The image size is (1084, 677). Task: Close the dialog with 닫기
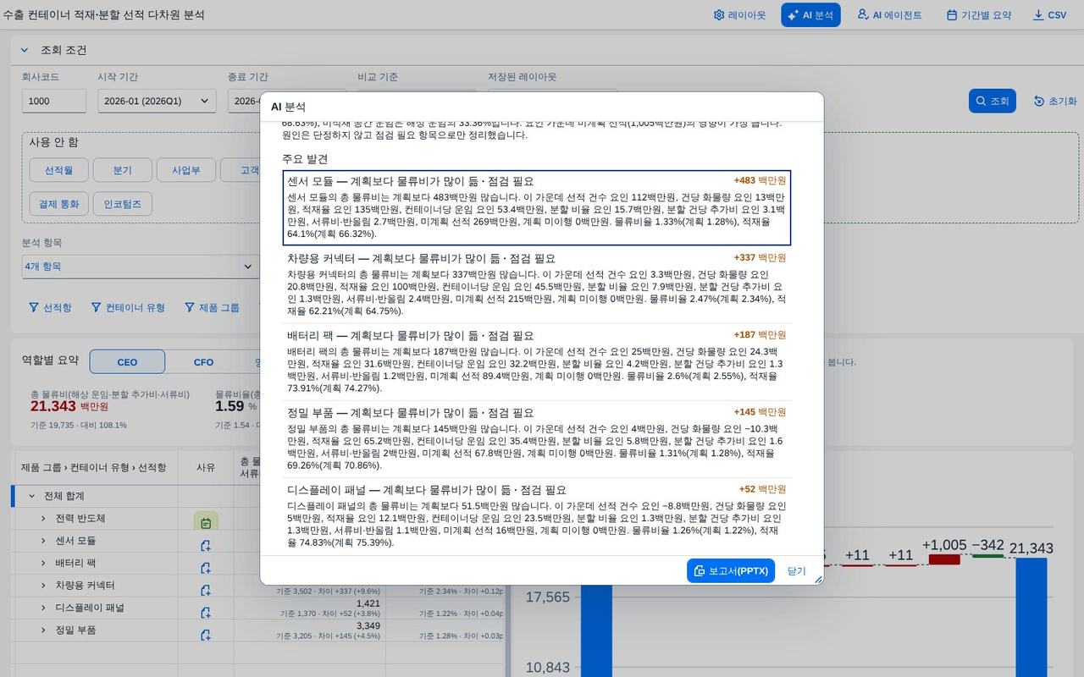click(x=796, y=570)
